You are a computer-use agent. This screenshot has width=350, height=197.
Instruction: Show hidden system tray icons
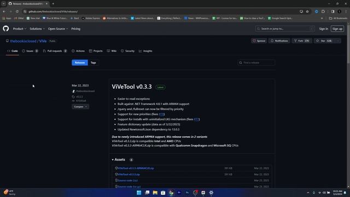[308, 193]
